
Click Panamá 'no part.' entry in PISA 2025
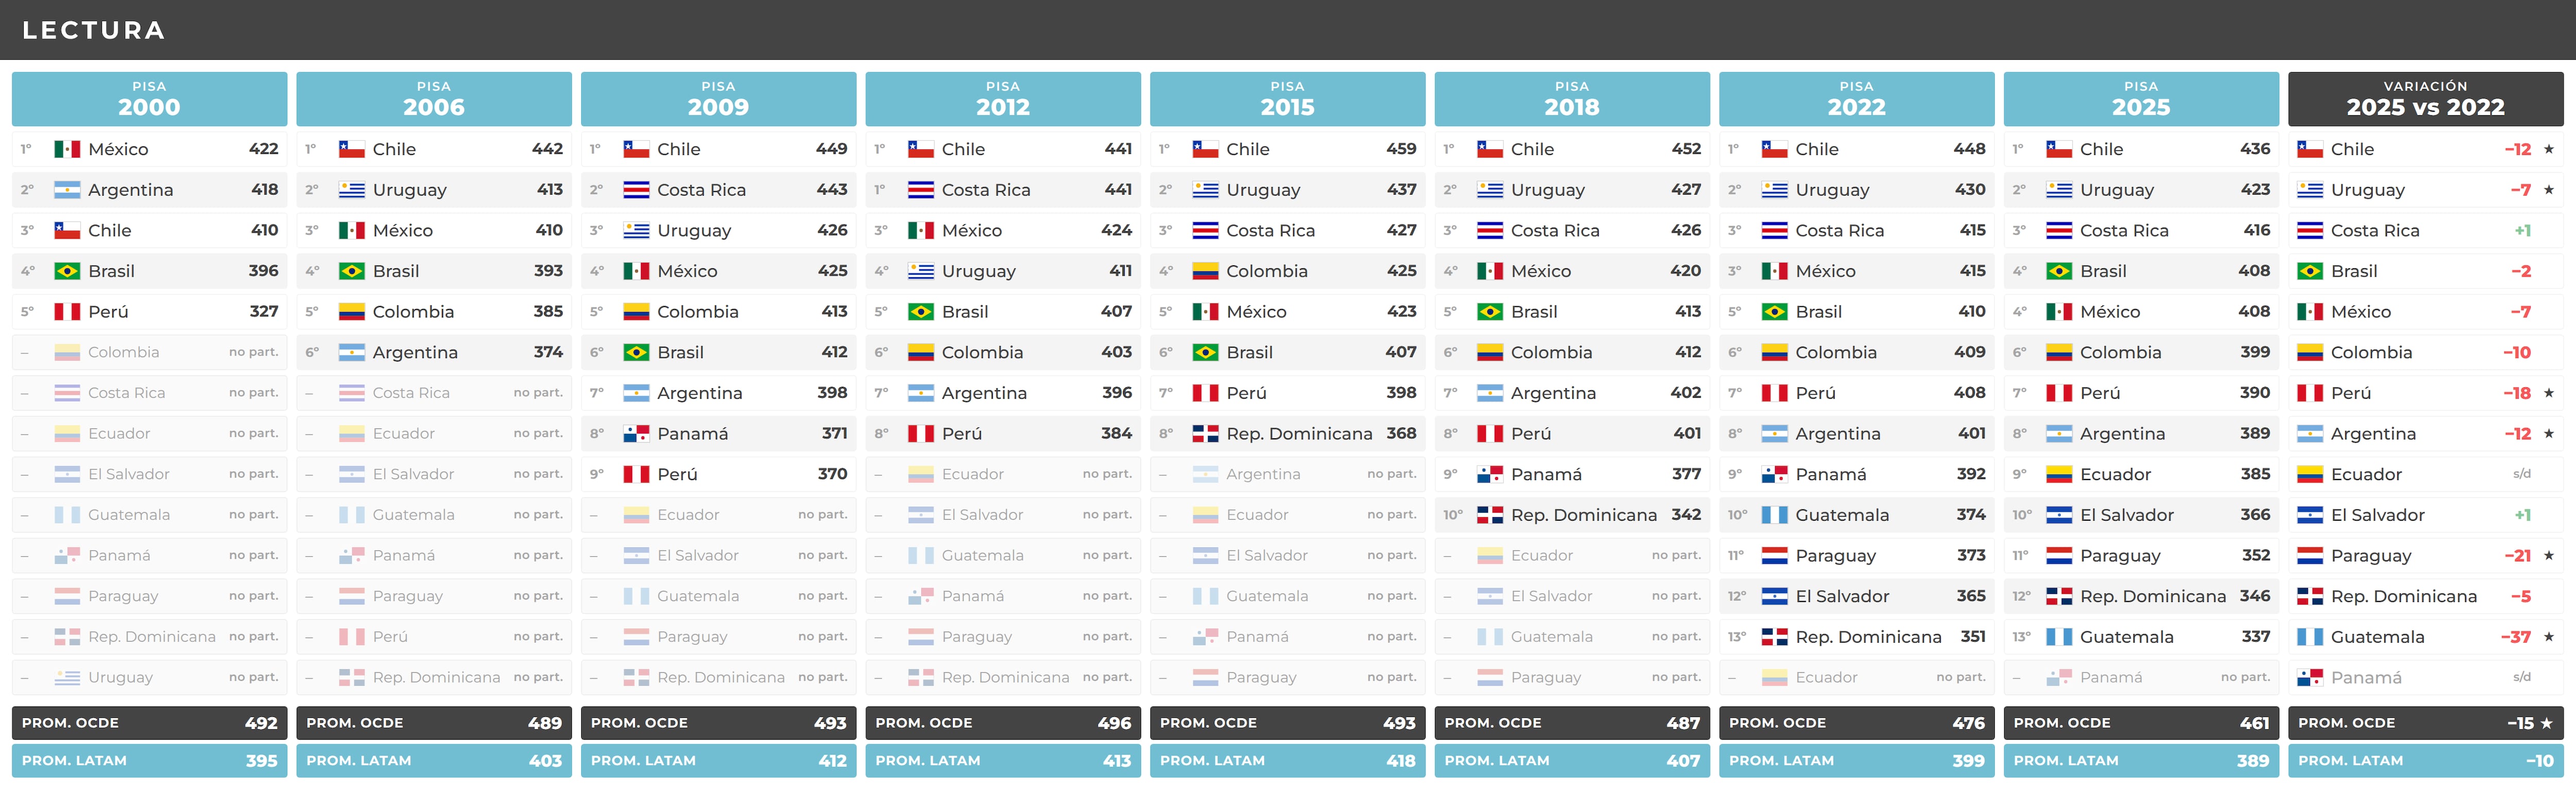click(2245, 677)
